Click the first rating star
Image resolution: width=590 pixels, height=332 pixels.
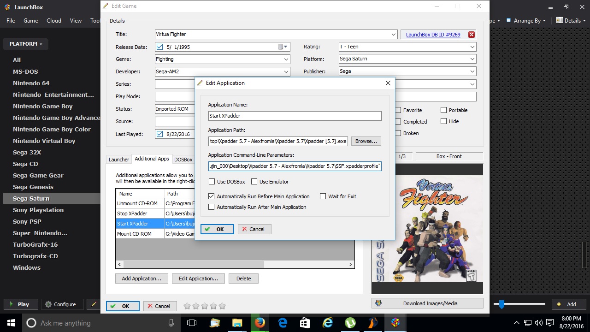[187, 306]
